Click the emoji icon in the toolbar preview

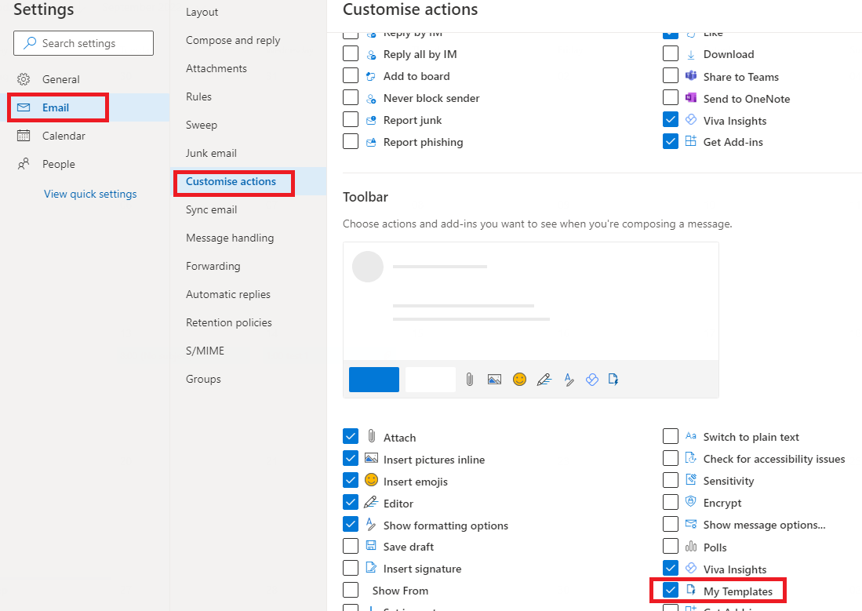tap(519, 379)
